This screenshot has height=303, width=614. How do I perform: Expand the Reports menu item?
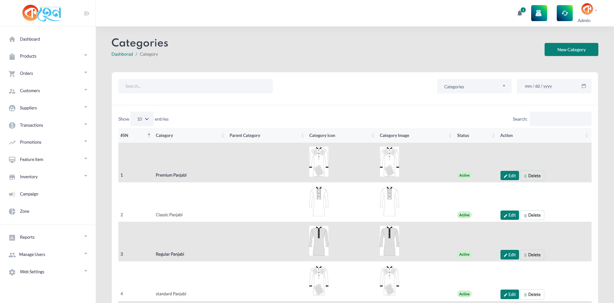coord(48,237)
